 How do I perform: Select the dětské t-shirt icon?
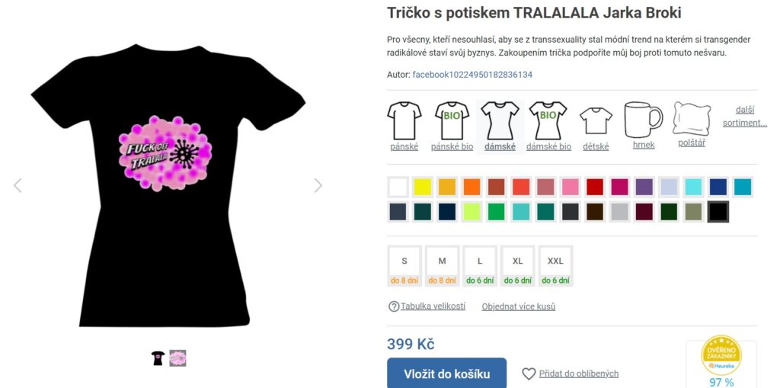(x=596, y=121)
